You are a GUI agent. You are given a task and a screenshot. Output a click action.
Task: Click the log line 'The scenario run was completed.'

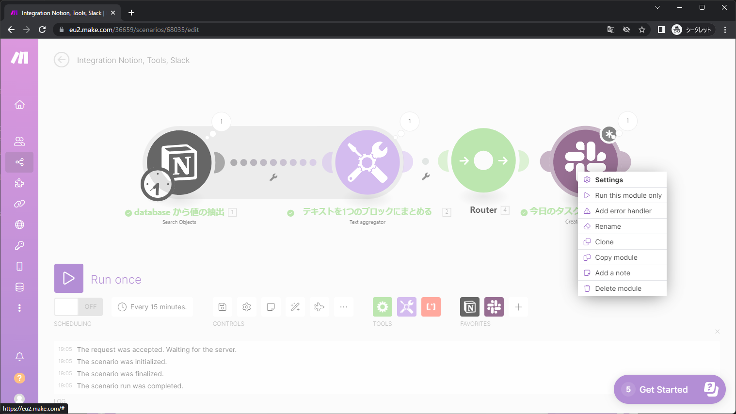tap(130, 386)
